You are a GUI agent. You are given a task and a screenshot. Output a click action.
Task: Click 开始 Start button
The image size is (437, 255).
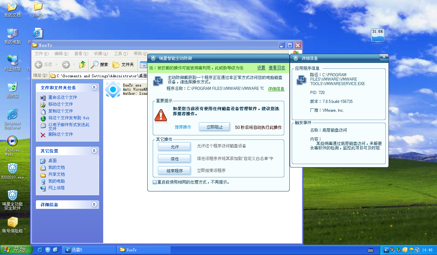[16, 250]
